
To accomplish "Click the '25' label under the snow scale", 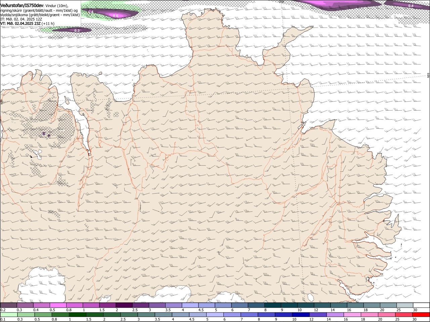I will (399, 310).
